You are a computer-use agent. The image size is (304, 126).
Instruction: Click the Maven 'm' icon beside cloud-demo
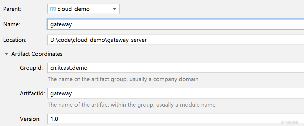[x=53, y=9]
